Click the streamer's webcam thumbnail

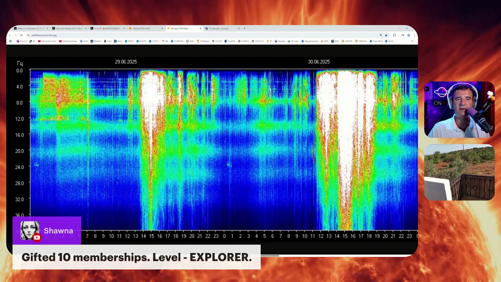[460, 110]
